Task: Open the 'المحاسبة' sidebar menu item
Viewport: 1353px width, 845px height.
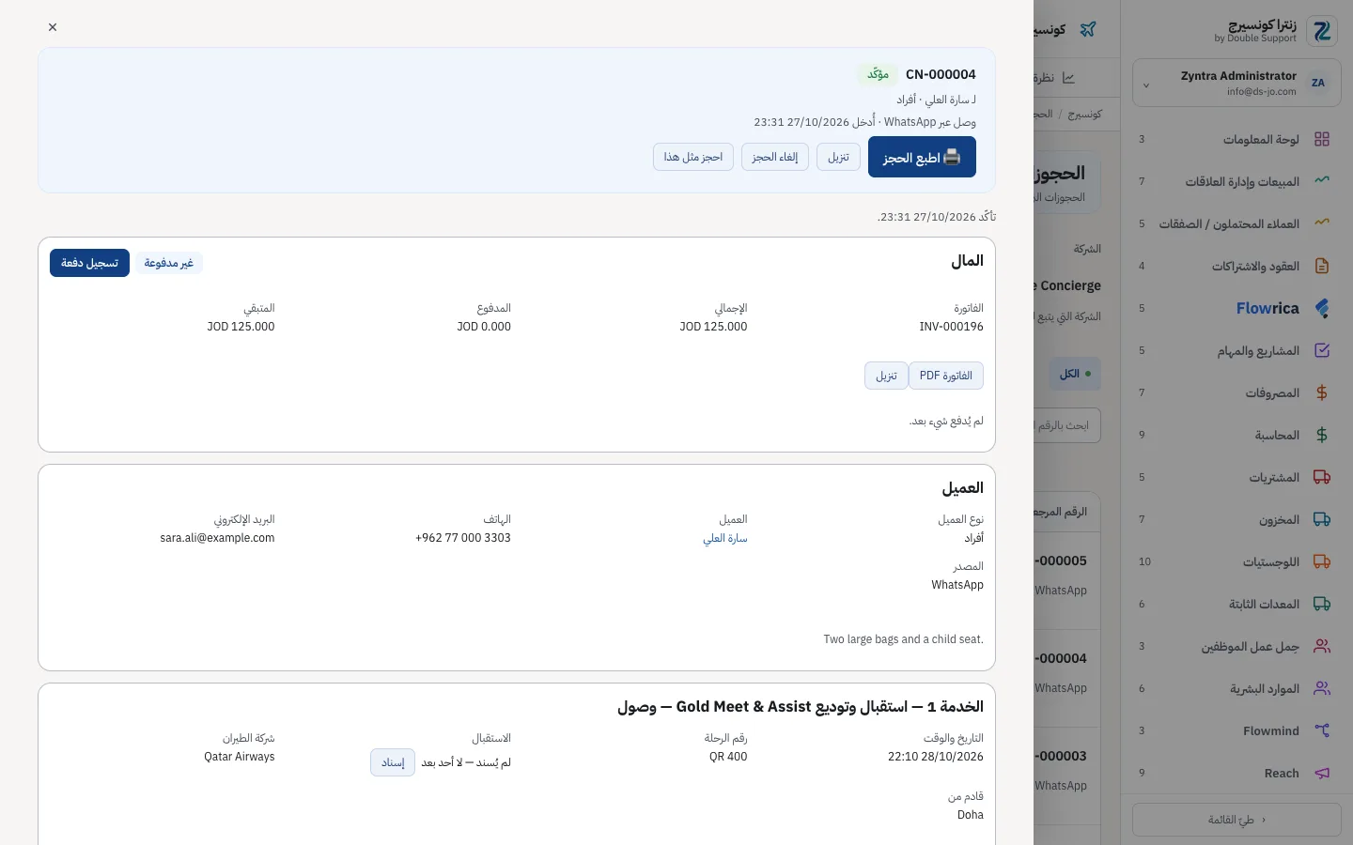Action: tap(1236, 435)
